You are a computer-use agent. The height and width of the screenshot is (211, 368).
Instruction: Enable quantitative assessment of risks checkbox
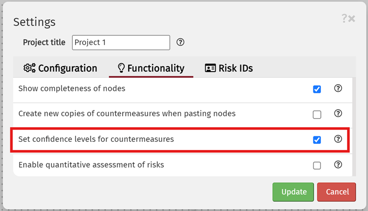tap(317, 165)
